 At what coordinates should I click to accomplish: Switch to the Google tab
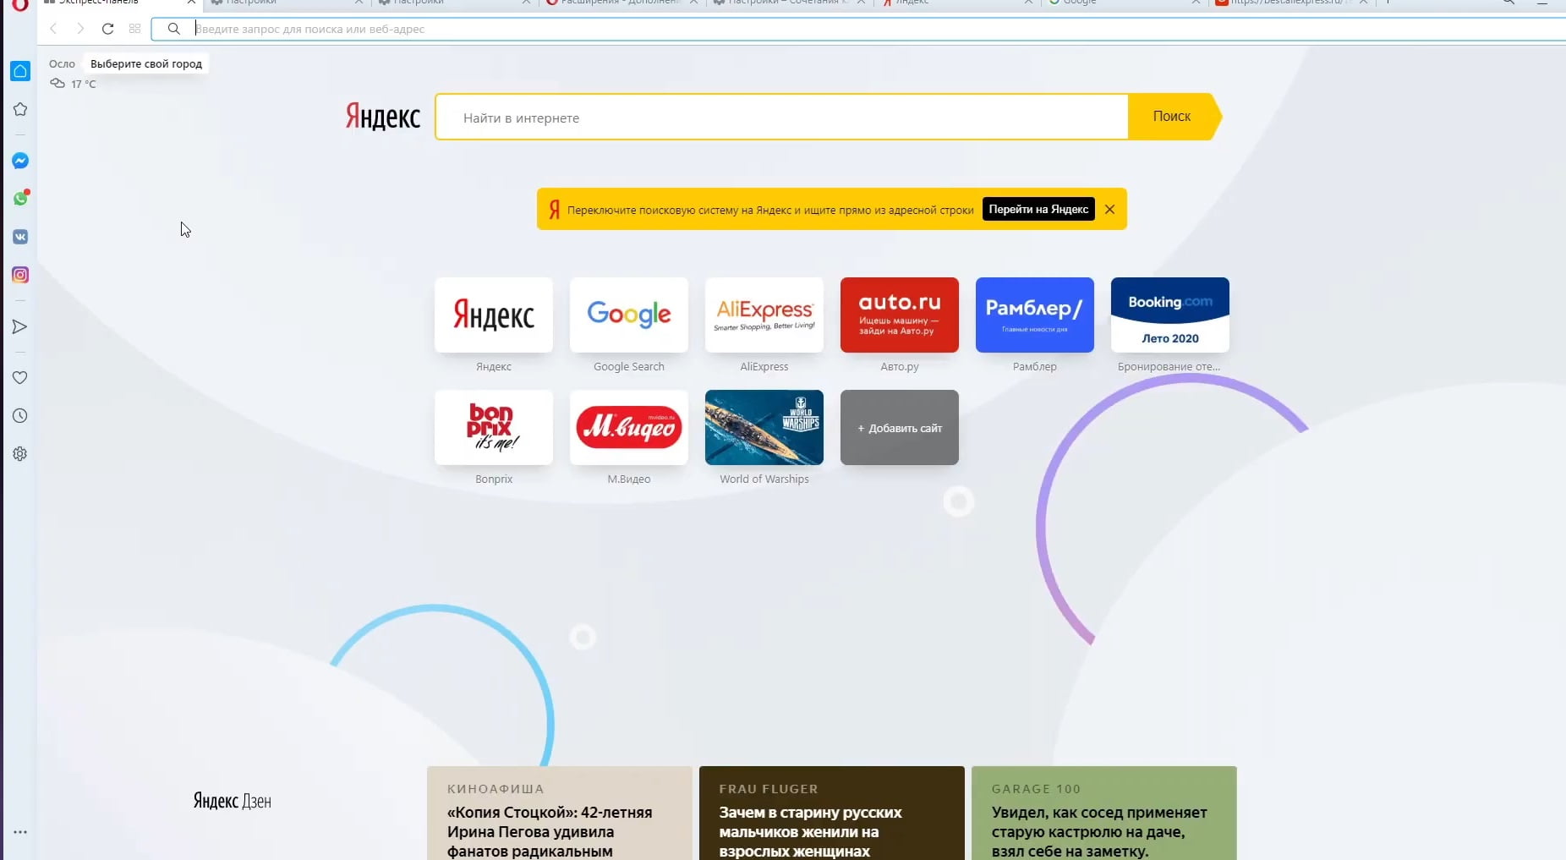(x=1124, y=4)
